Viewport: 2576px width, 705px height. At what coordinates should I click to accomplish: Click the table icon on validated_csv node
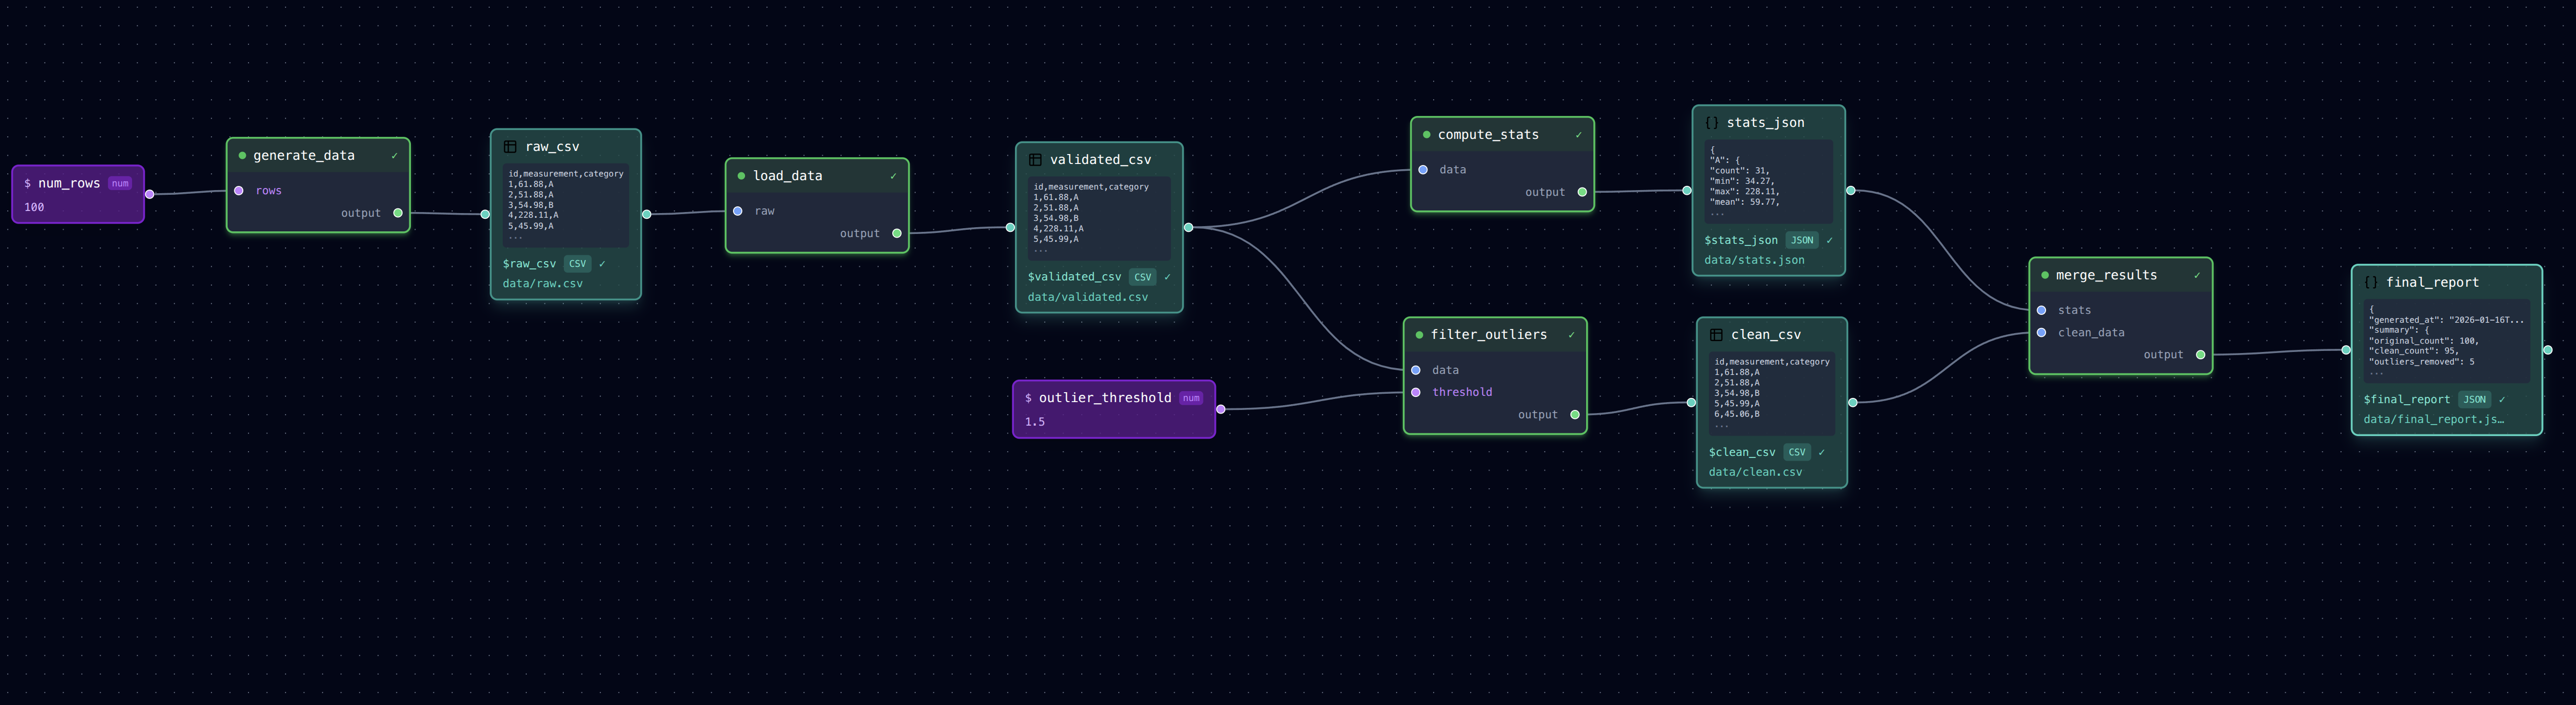pyautogui.click(x=1035, y=160)
